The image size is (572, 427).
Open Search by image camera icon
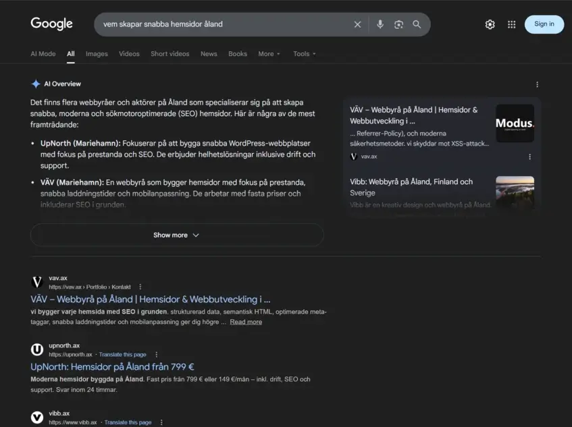[398, 24]
